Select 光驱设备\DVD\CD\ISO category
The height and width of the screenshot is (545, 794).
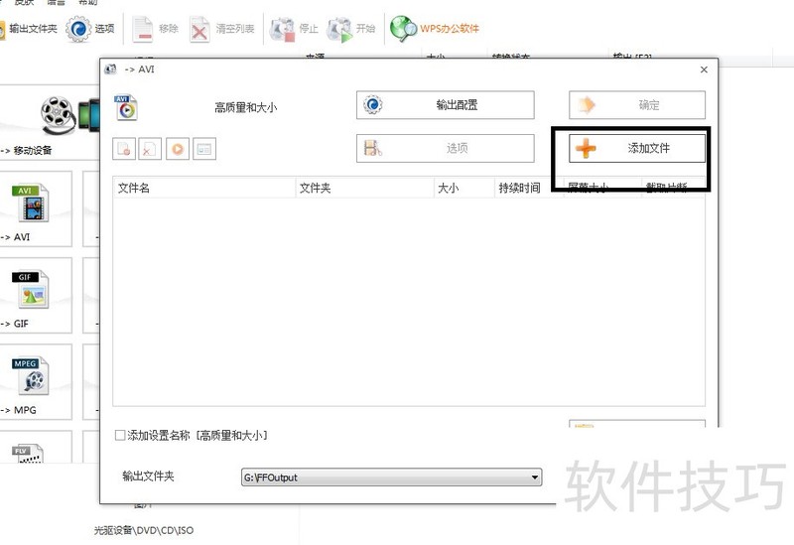pyautogui.click(x=143, y=530)
